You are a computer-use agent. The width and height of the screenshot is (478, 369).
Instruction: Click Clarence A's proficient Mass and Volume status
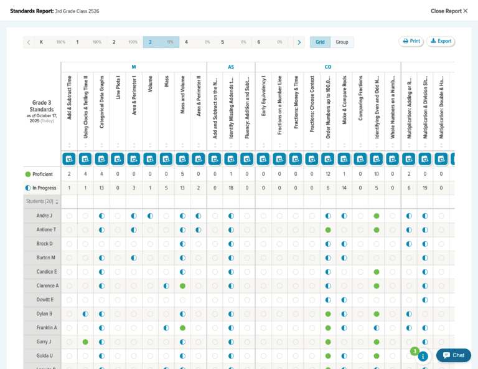(182, 285)
